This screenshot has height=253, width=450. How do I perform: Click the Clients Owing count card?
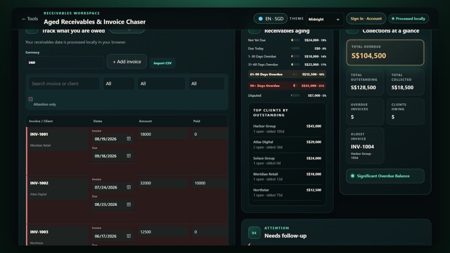tap(405, 111)
